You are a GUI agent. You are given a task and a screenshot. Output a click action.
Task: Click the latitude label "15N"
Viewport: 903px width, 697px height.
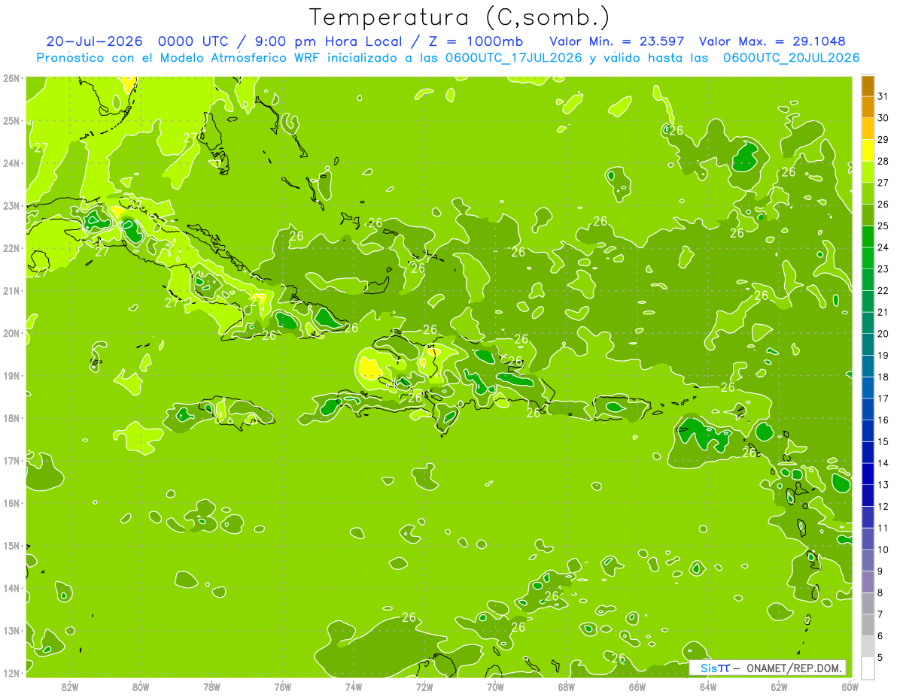click(11, 546)
